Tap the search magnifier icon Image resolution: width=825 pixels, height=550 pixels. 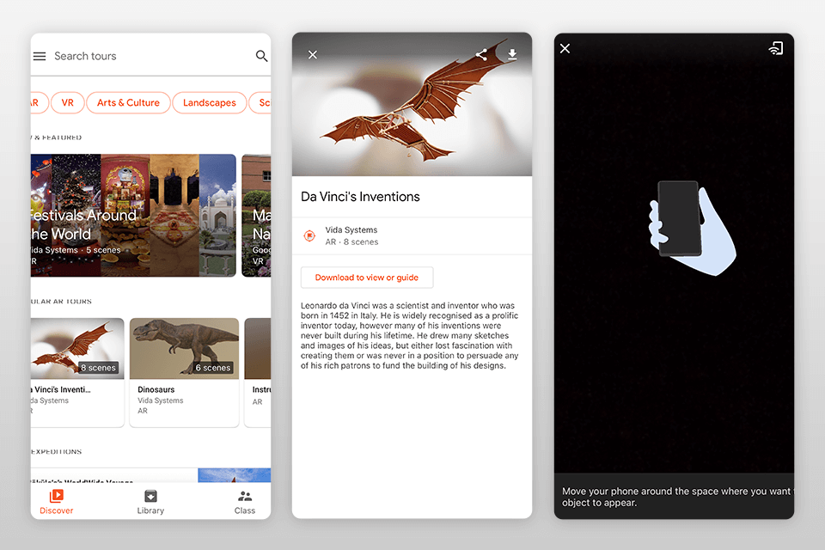pos(261,56)
